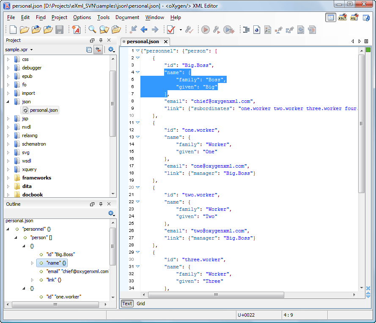Viewport: 376px width, 323px height.
Task: Click the Find/Replace magnifier toolbar icon
Action: [x=92, y=30]
